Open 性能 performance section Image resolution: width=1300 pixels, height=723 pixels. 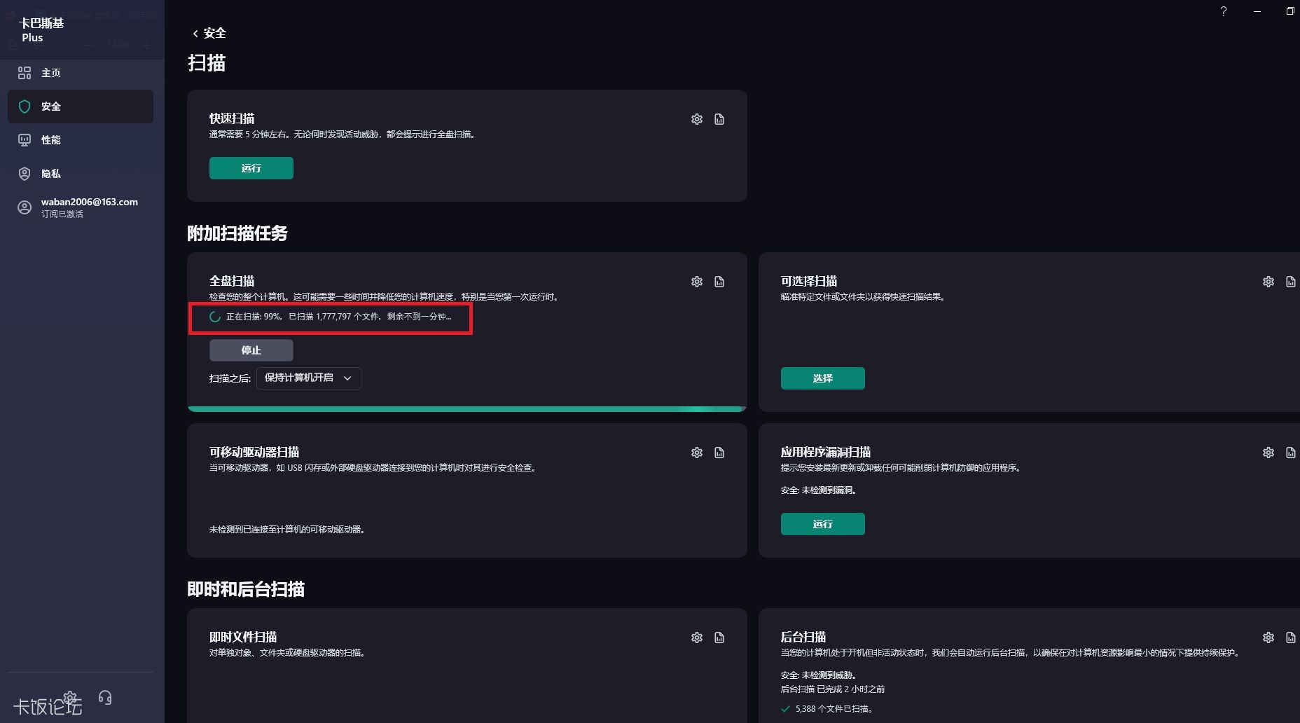(x=81, y=140)
